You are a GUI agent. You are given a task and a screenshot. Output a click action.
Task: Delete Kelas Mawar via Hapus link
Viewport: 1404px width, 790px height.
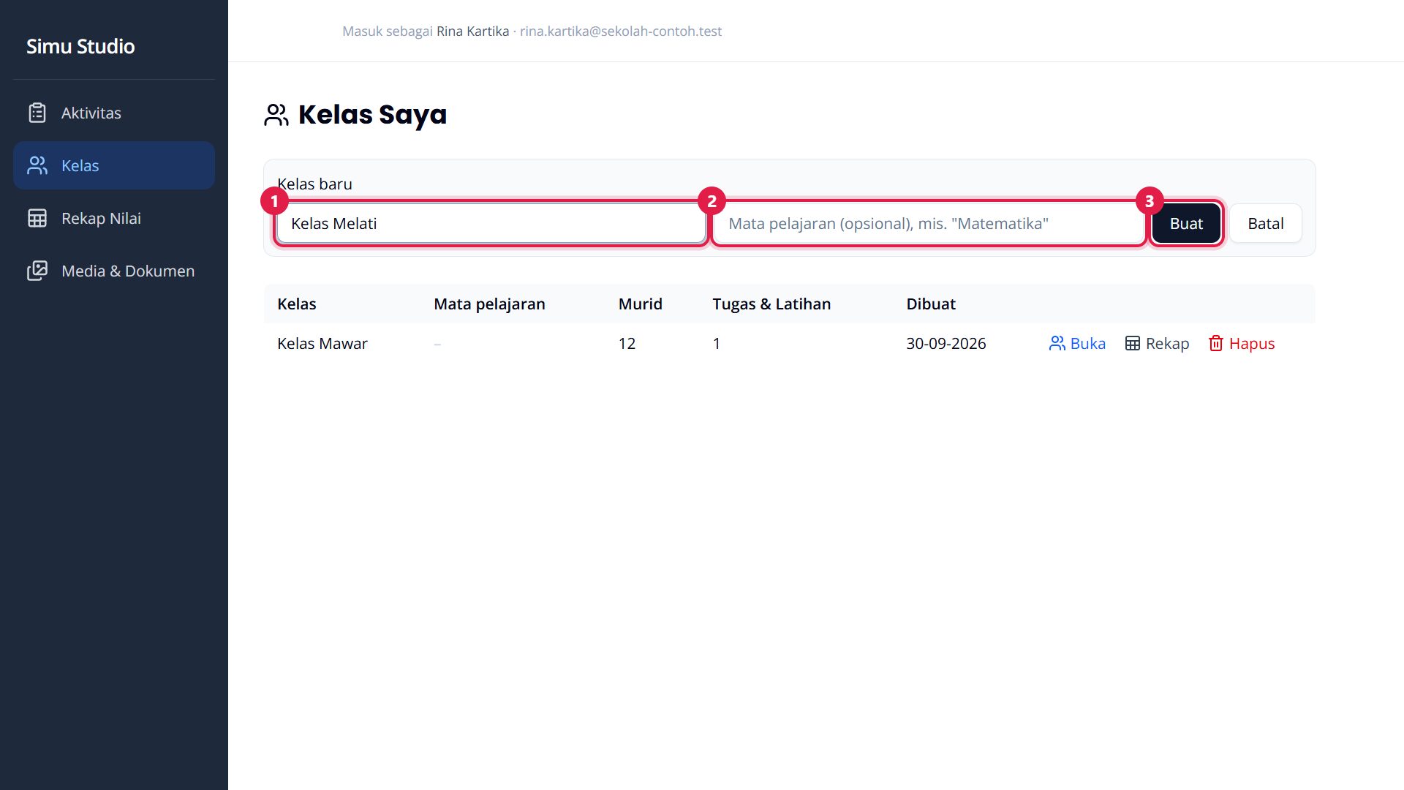pyautogui.click(x=1241, y=343)
